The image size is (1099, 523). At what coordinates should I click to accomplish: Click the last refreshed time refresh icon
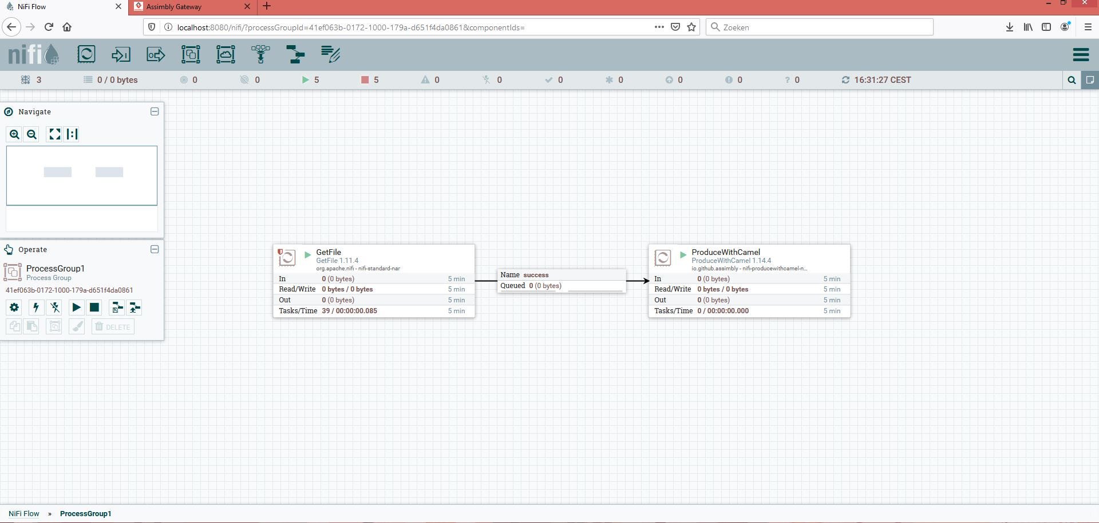coord(845,80)
